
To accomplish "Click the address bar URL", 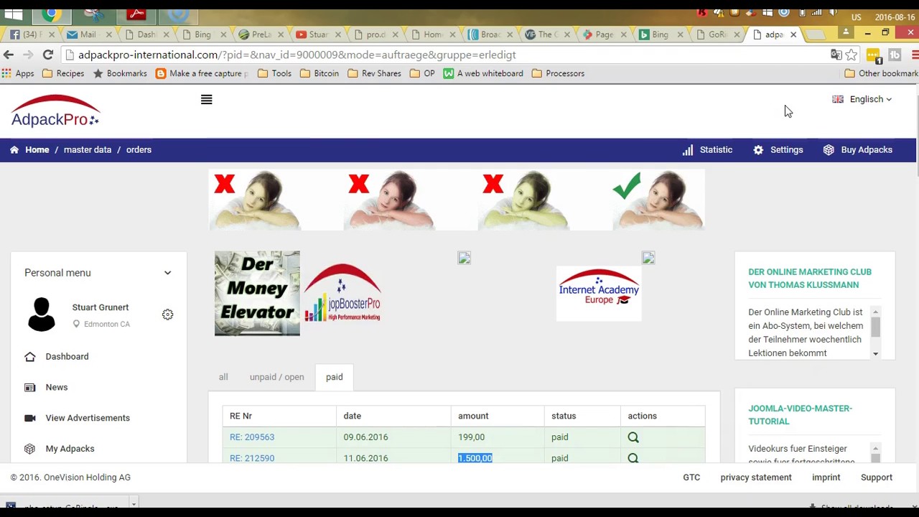I will point(297,55).
